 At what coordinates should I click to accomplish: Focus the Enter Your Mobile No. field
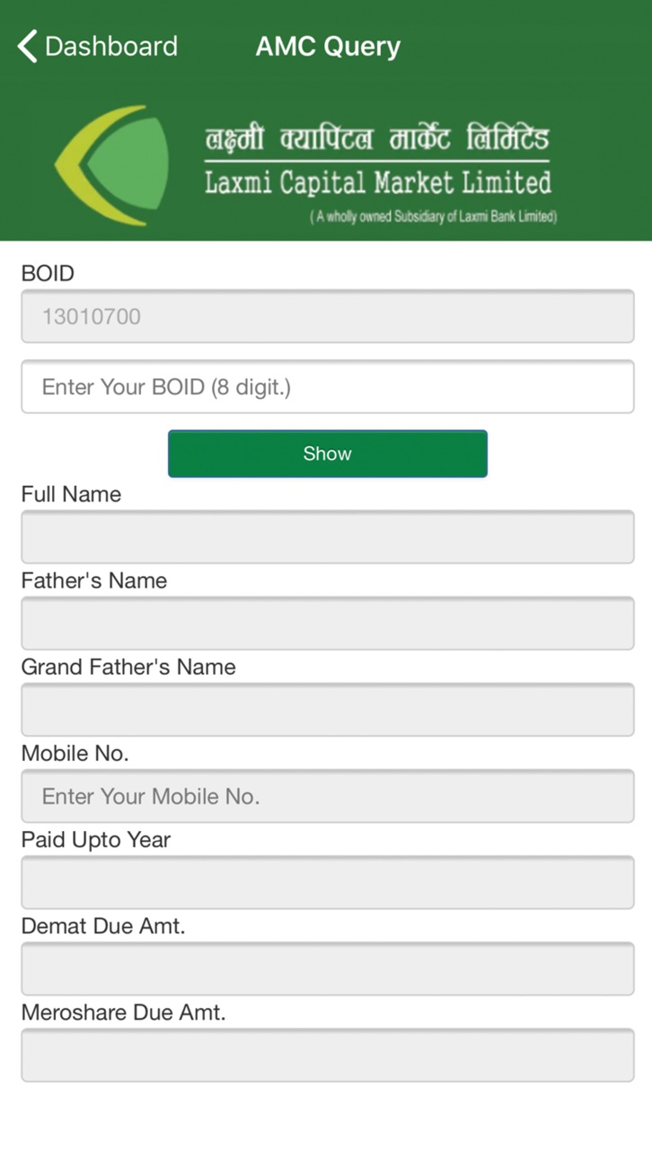[328, 796]
